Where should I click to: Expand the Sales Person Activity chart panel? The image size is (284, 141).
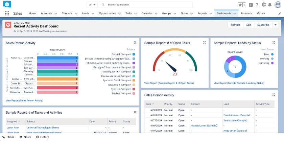135,42
